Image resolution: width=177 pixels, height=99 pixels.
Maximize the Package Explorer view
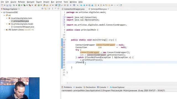[58, 9]
